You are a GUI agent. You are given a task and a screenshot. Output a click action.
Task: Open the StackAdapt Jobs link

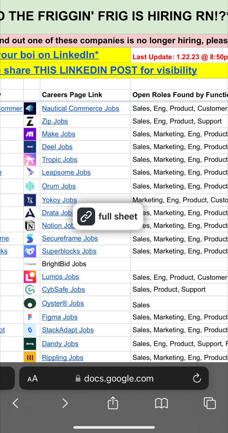pyautogui.click(x=68, y=330)
